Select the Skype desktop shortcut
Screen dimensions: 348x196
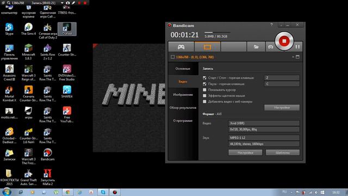(9, 29)
